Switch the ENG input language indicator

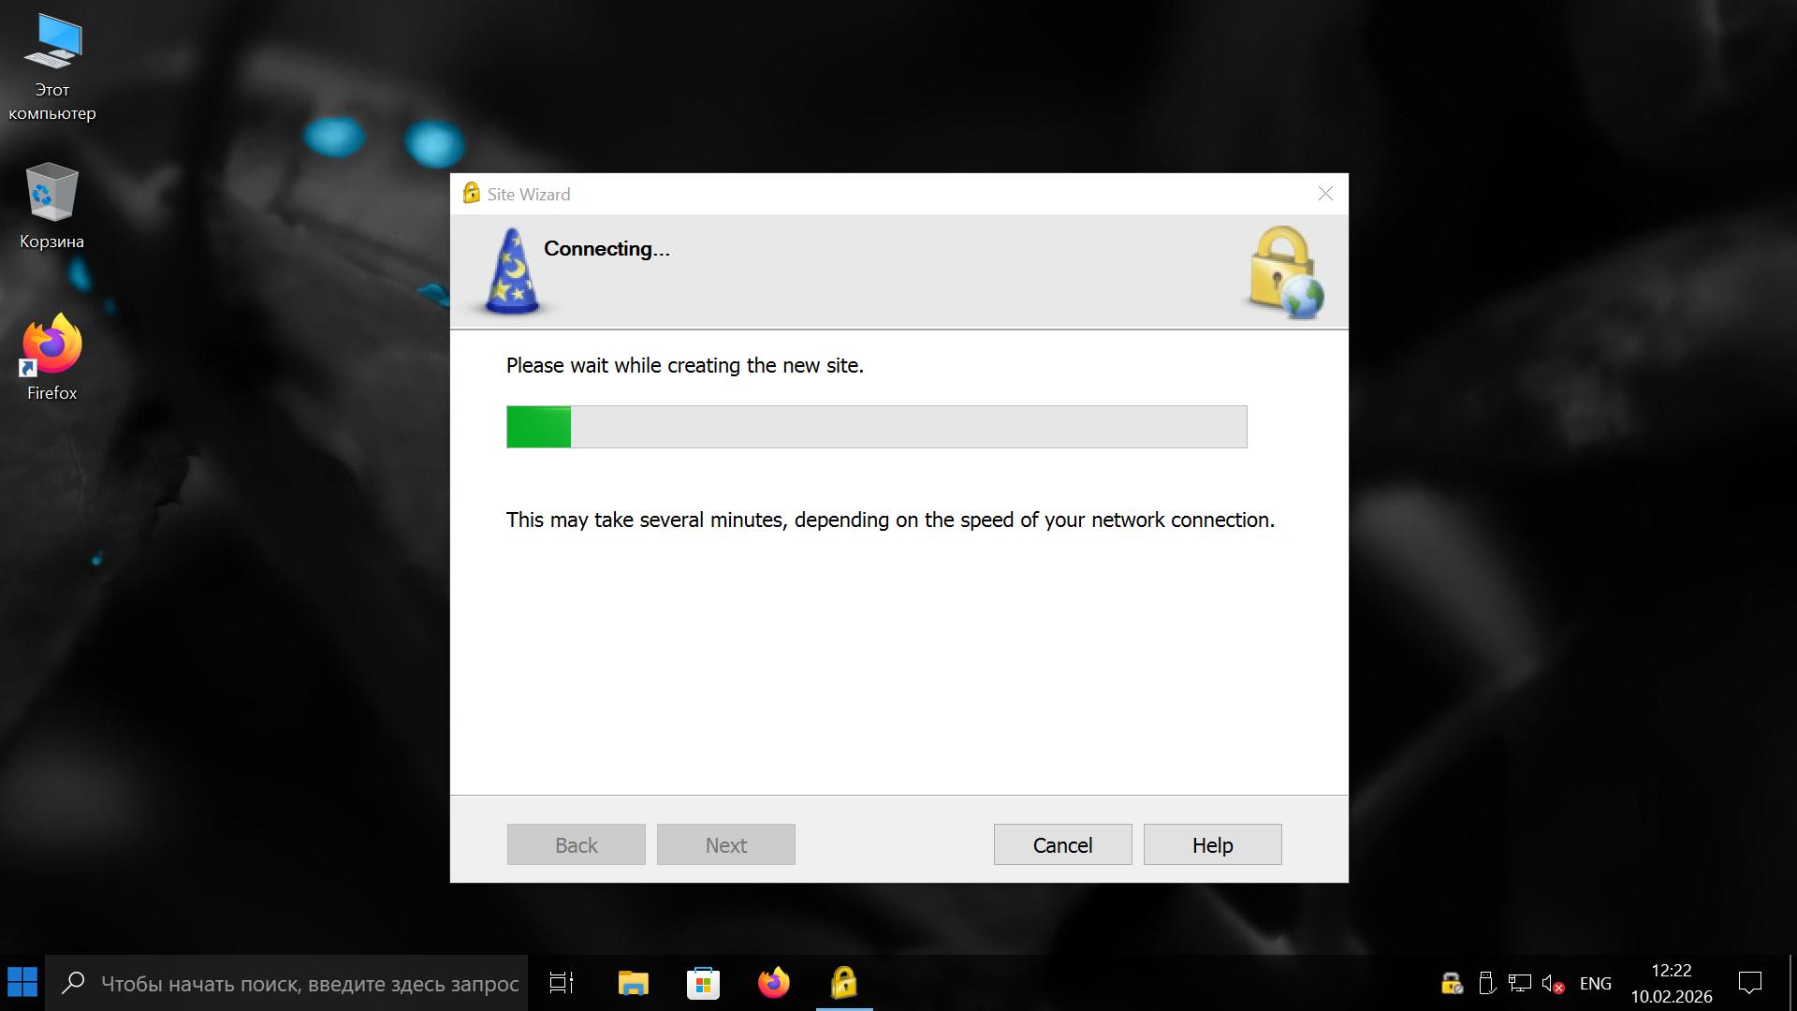(1595, 983)
